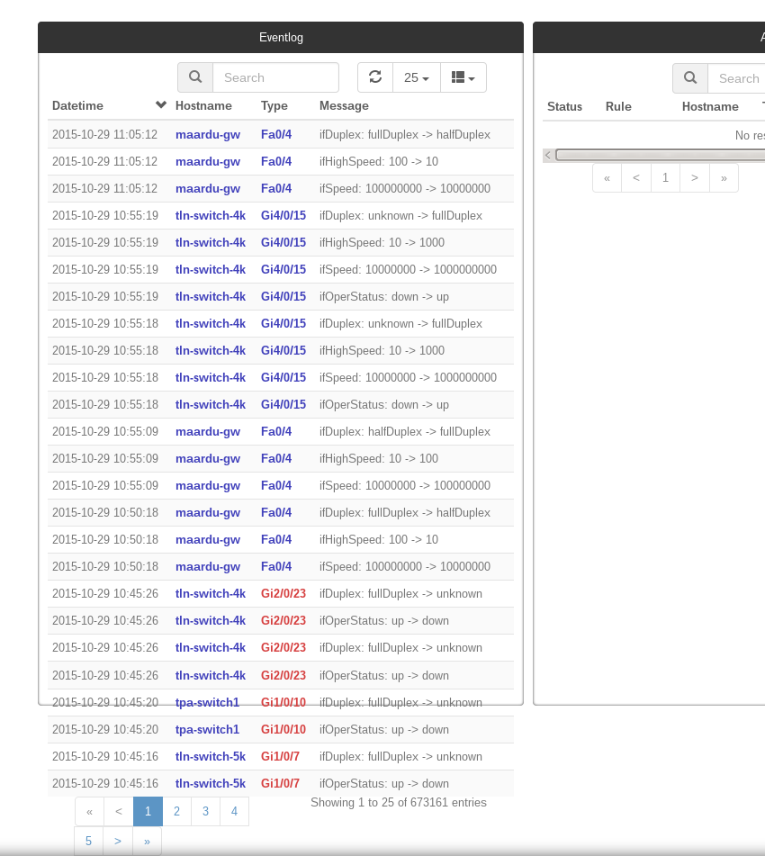Viewport: 765px width, 856px height.
Task: Open maardu-gw link in the 11:05:12 ifDuplex row
Action: coord(208,135)
